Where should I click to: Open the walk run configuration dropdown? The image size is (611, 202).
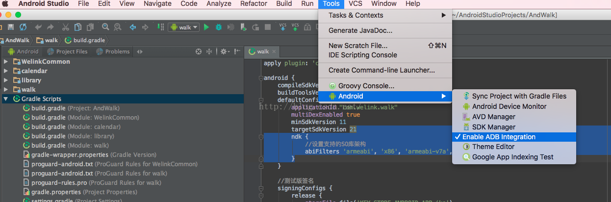pos(183,27)
